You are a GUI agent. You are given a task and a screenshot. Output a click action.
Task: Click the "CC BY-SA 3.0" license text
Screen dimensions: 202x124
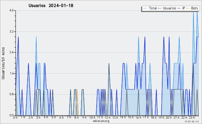click(192, 122)
